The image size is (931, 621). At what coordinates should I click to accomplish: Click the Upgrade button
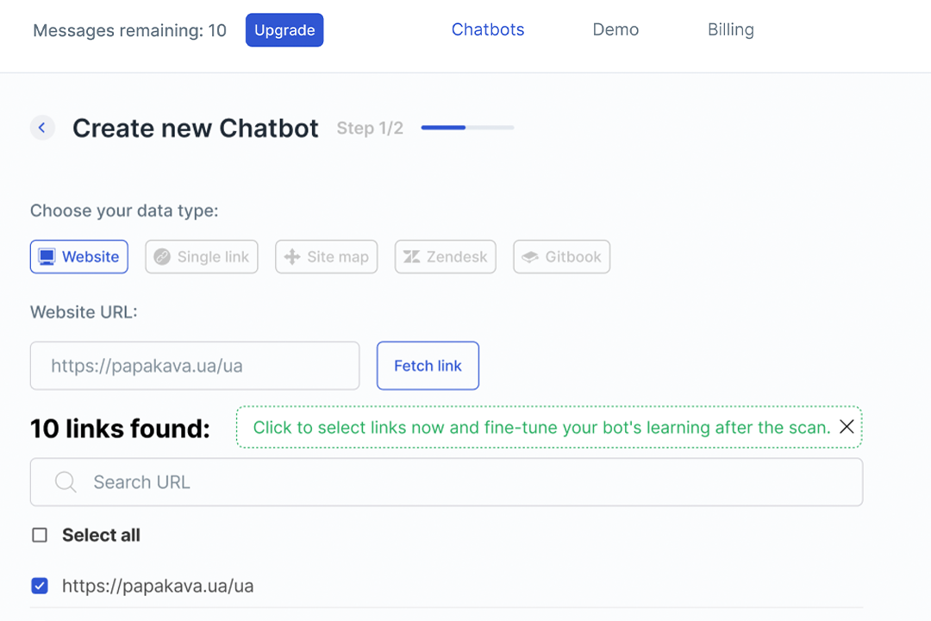(x=284, y=30)
